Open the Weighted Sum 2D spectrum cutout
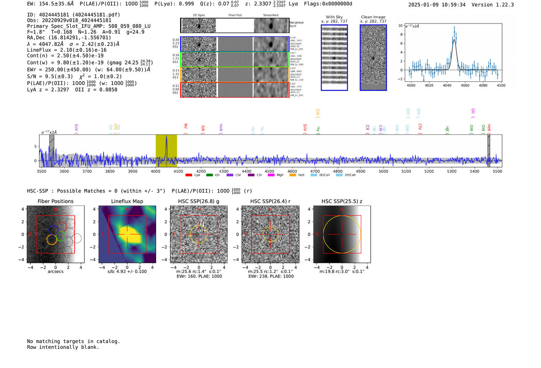The width and height of the screenshot is (541, 368). click(199, 25)
